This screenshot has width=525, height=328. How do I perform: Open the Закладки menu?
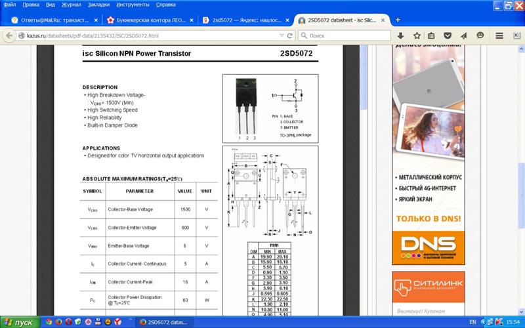[98, 5]
